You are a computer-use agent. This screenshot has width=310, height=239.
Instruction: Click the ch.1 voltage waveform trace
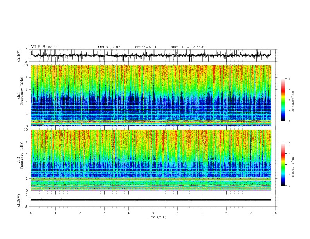[x=151, y=55]
